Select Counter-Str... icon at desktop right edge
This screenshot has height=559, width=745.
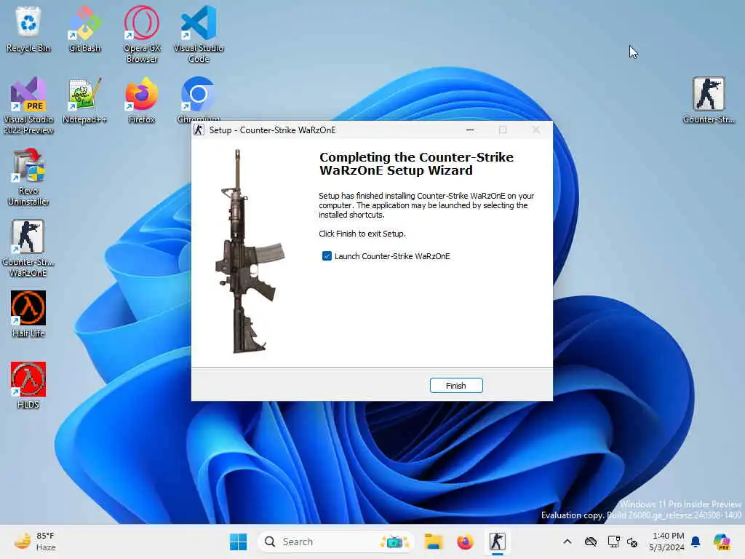[x=709, y=100]
